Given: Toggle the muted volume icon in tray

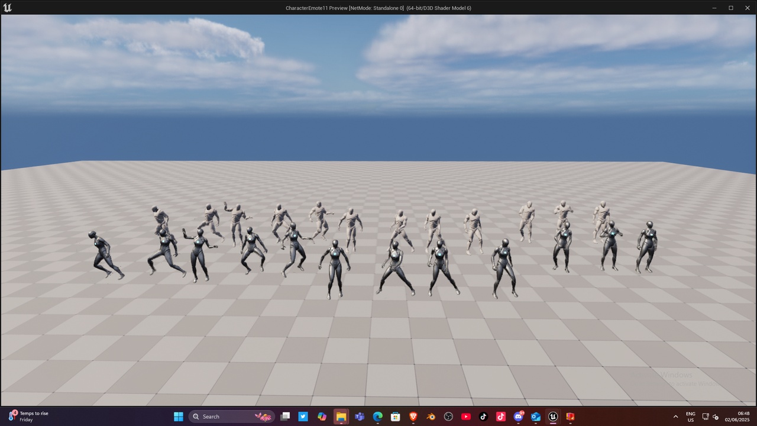Looking at the screenshot, I should (x=716, y=417).
